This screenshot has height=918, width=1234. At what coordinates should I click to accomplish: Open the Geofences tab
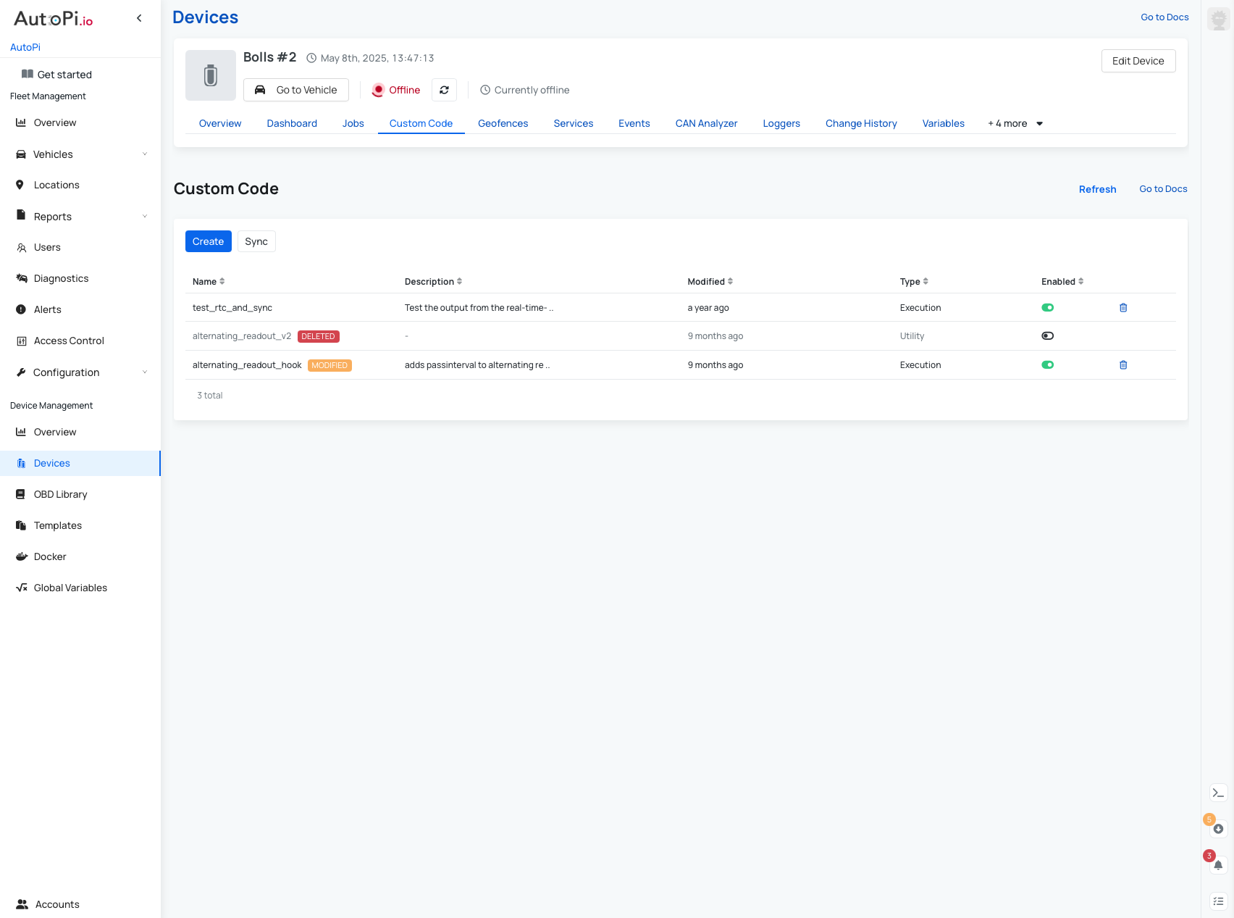503,123
